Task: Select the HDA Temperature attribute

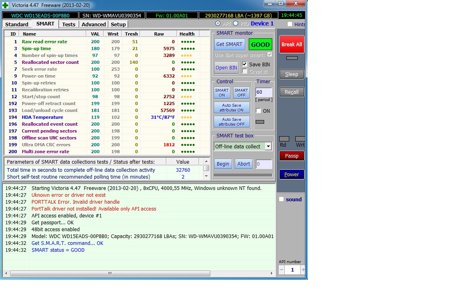Action: tap(107, 117)
